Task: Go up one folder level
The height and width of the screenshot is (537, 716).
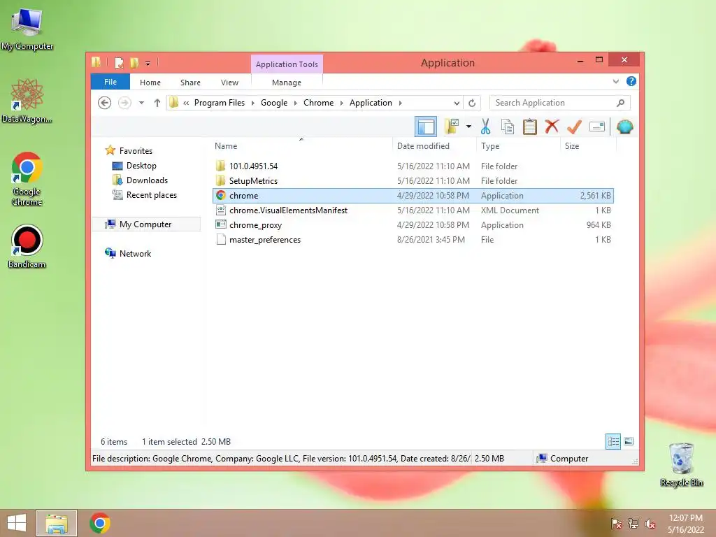Action: (x=157, y=103)
